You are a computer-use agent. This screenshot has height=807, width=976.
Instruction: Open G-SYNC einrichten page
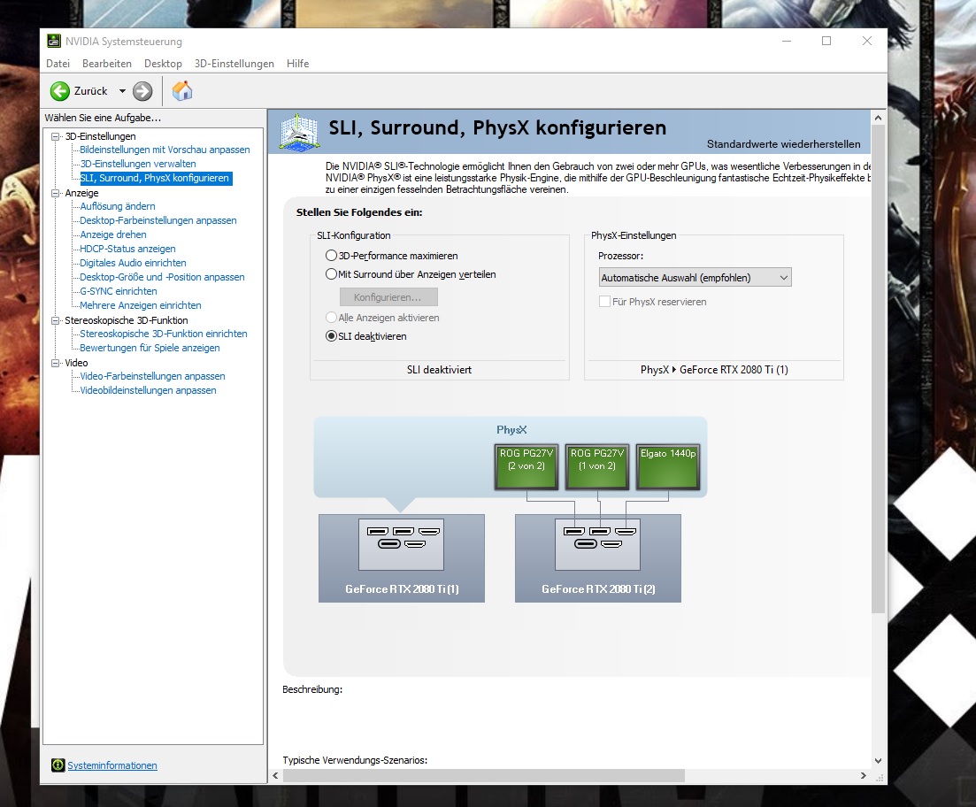[119, 291]
